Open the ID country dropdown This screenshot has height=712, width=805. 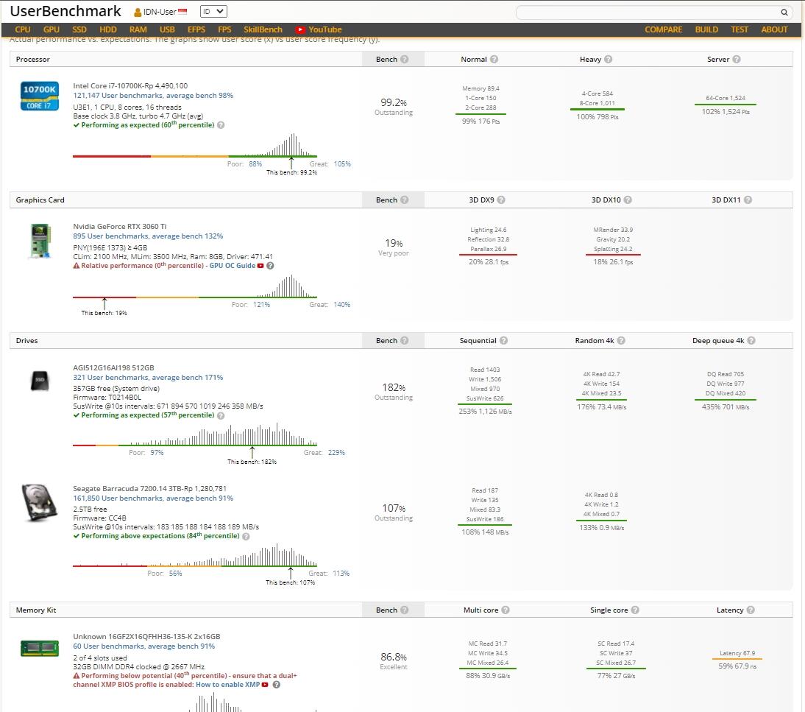(x=213, y=12)
